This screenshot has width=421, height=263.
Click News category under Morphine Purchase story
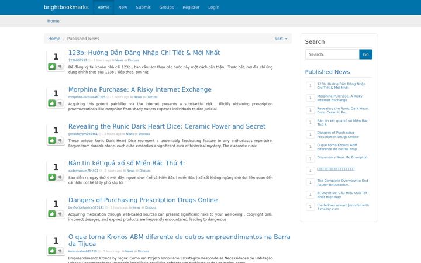tap(137, 97)
